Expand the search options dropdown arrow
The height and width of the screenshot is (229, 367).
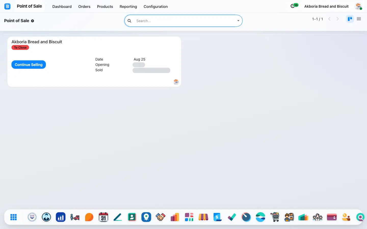(x=238, y=21)
